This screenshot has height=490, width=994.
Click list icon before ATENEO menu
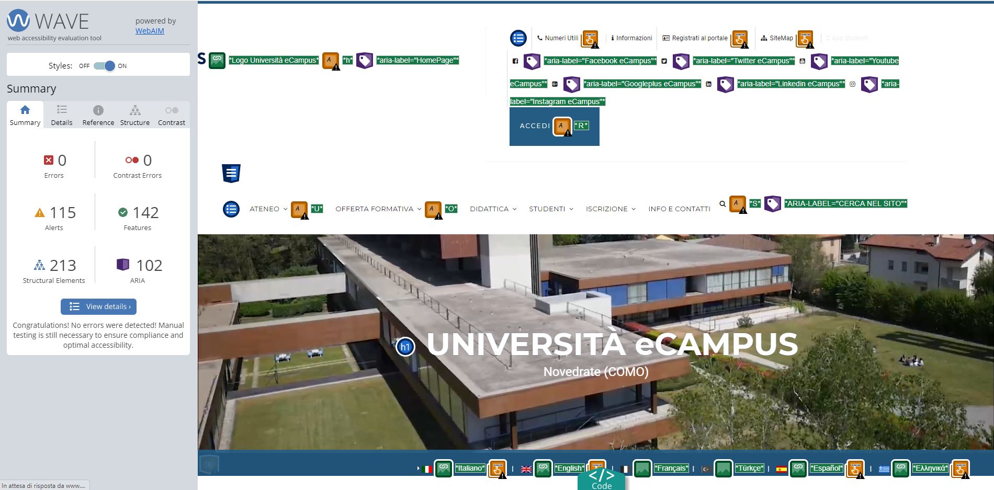pos(231,209)
